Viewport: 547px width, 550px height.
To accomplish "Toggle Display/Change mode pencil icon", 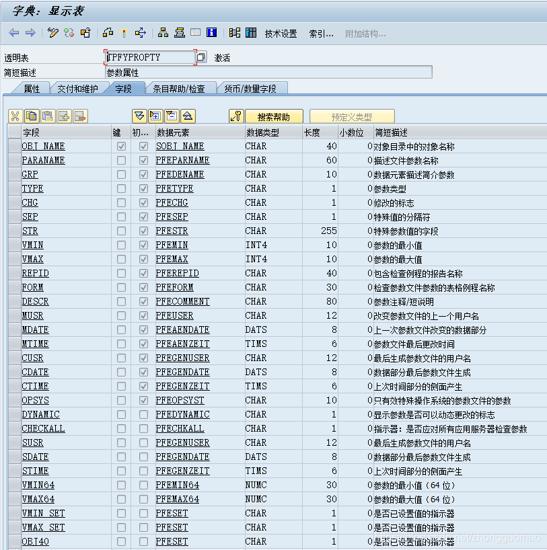I will click(x=53, y=33).
